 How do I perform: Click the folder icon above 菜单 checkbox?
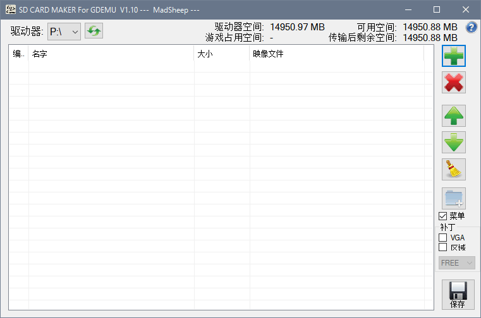pos(454,199)
